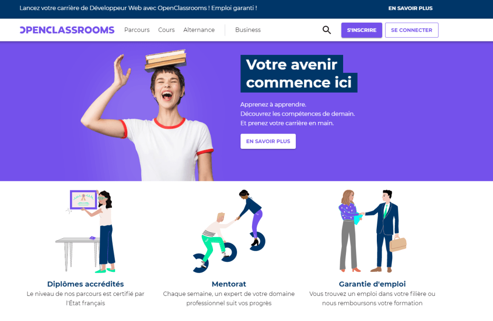Open the Mentorat heading
Viewport: 493px width, 321px height.
(x=229, y=284)
